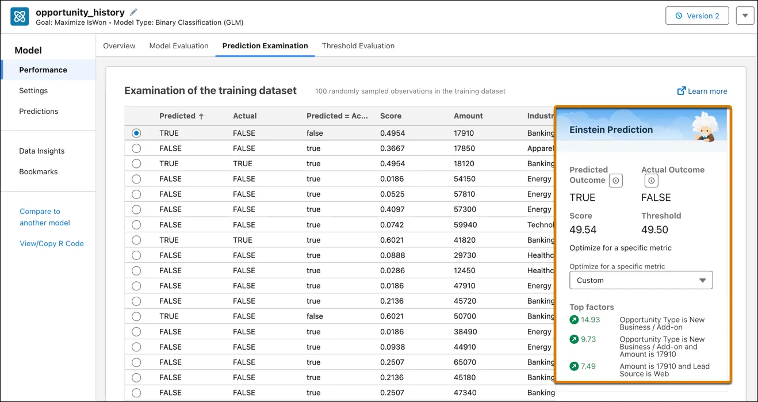758x402 pixels.
Task: Open Settings in the sidebar
Action: click(33, 90)
